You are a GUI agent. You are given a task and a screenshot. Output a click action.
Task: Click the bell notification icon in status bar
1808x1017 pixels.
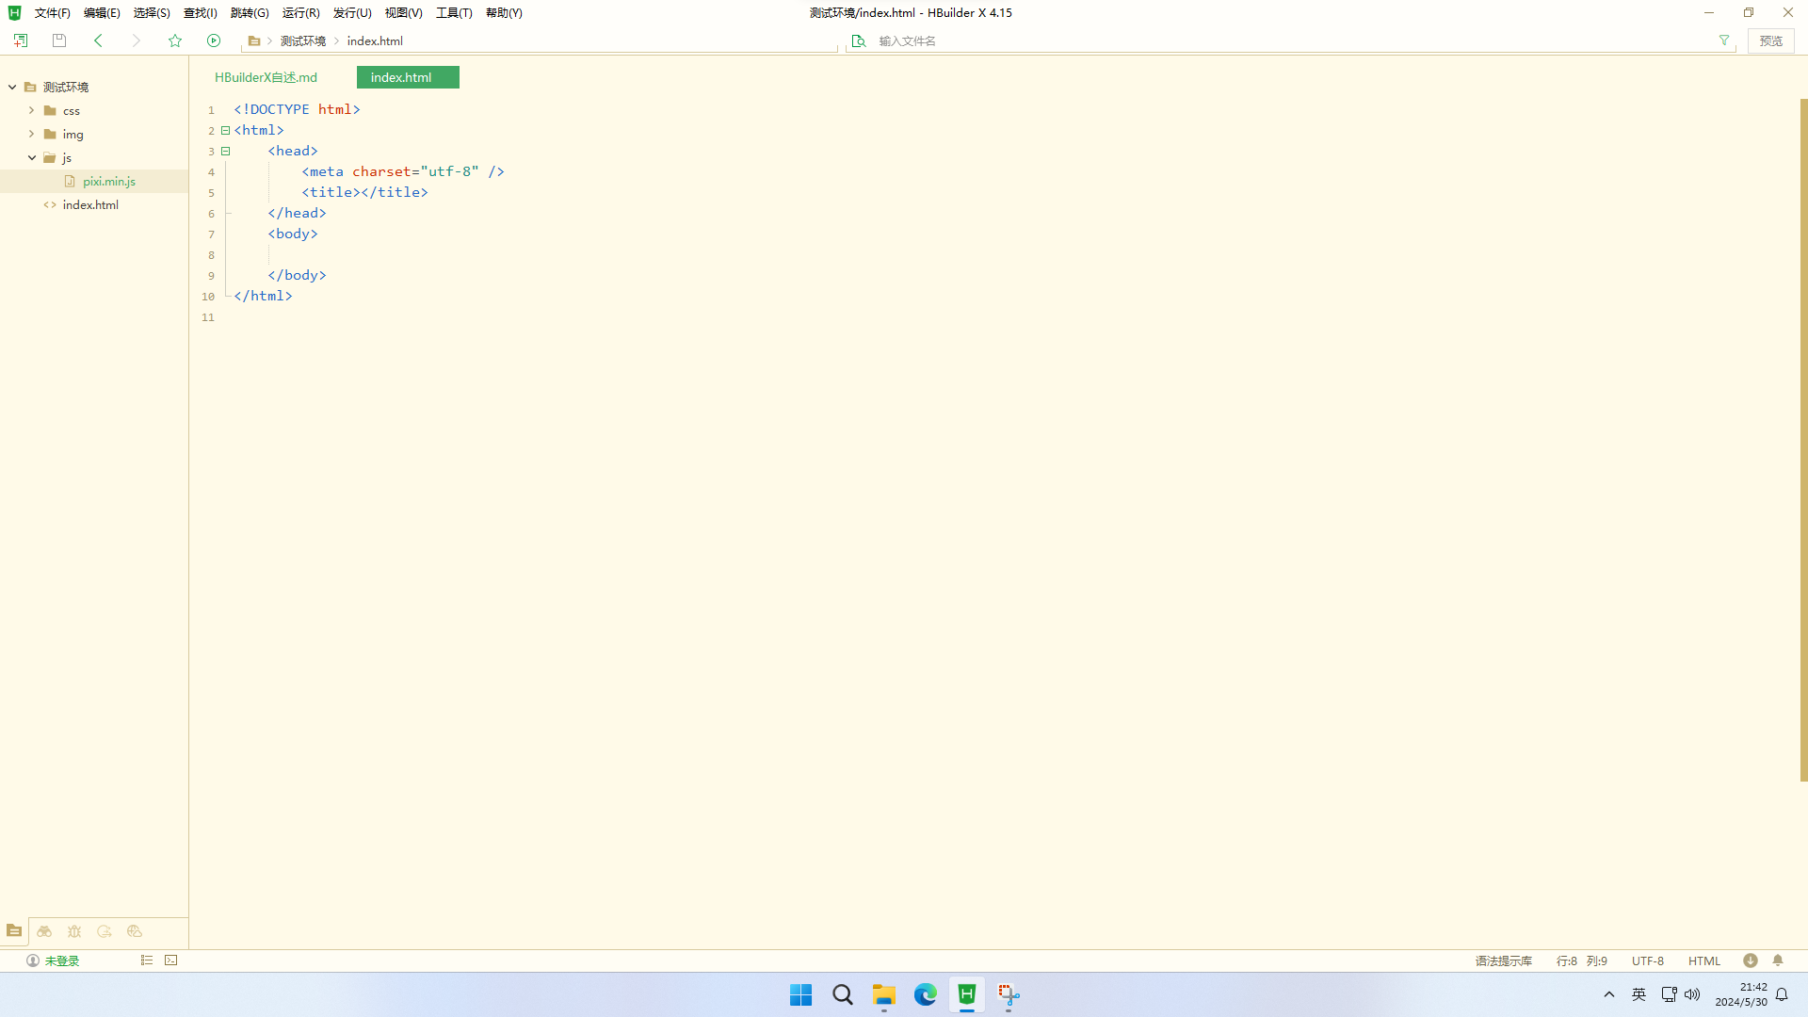[x=1778, y=960]
